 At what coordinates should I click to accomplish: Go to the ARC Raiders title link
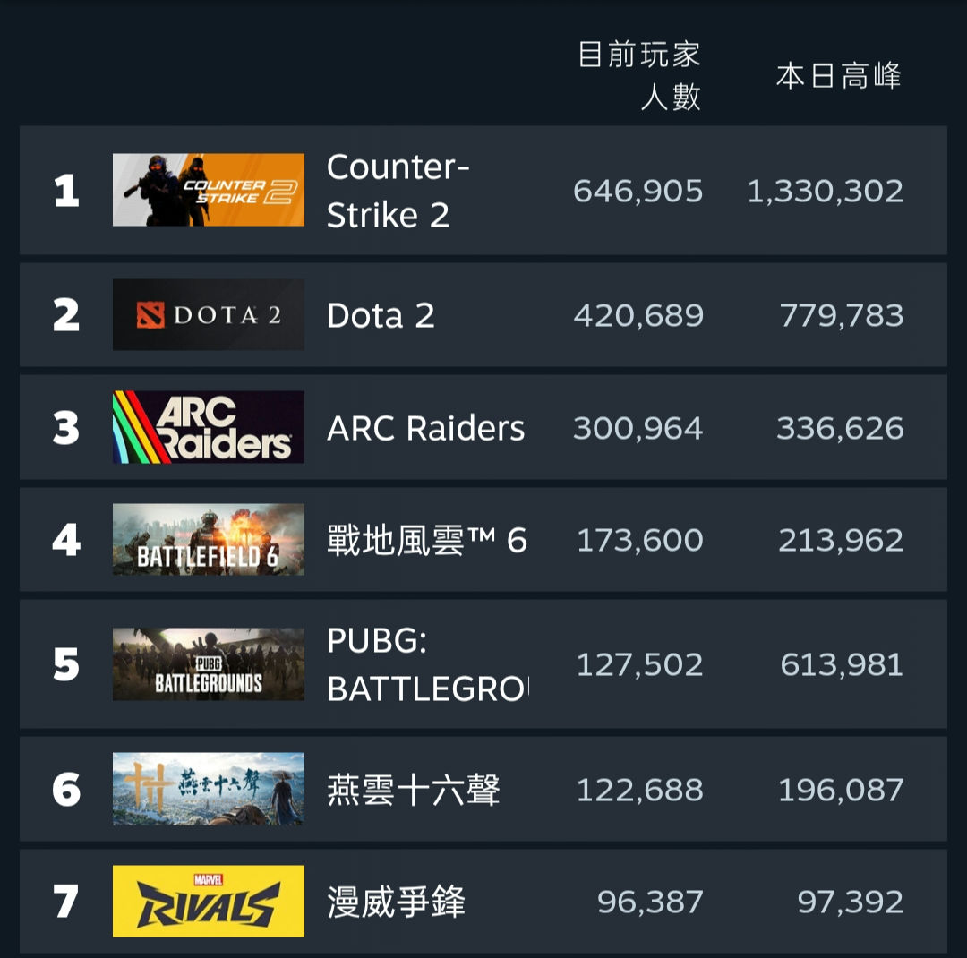(425, 428)
